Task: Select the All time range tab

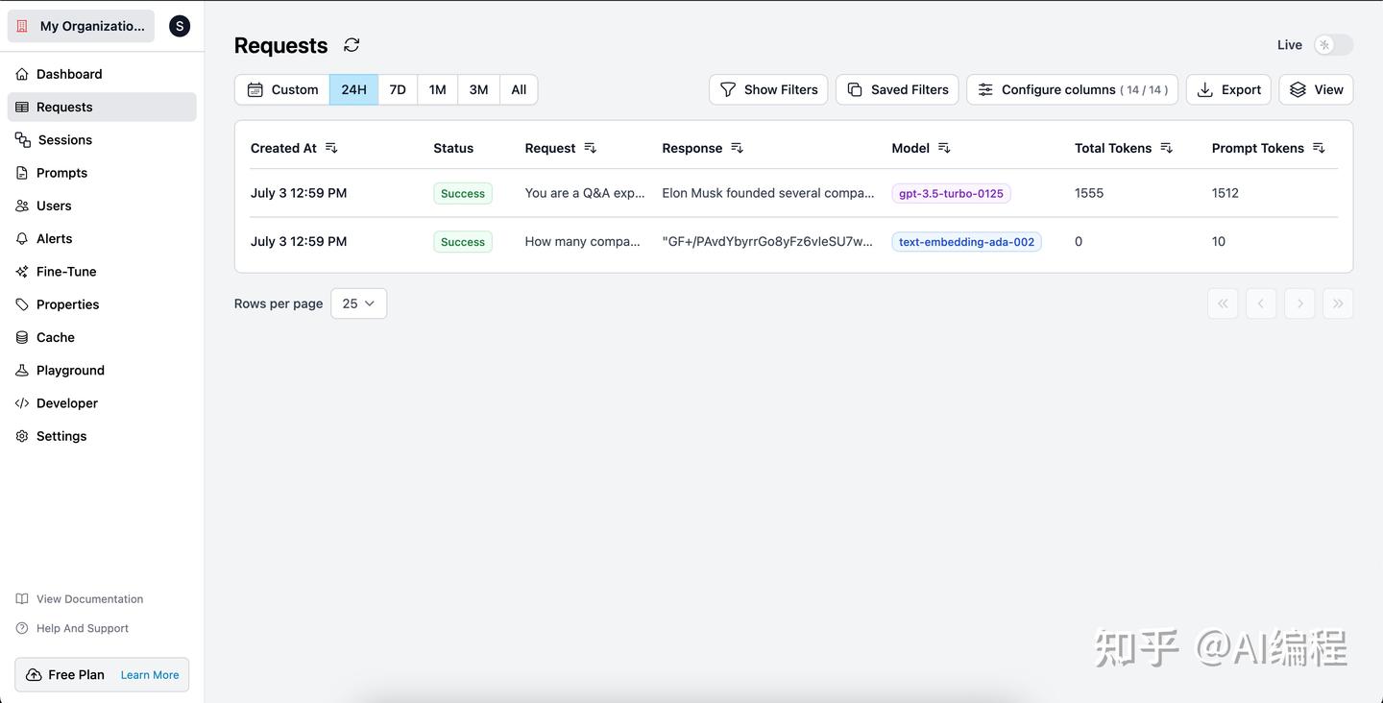Action: coord(518,89)
